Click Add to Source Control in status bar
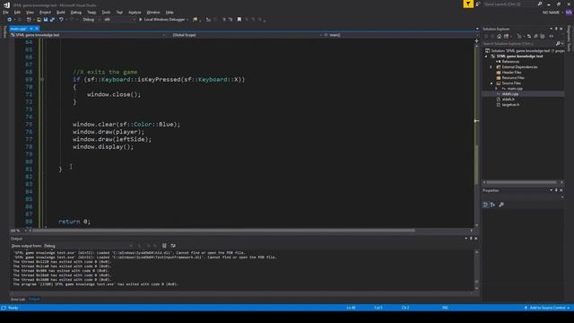 547,308
